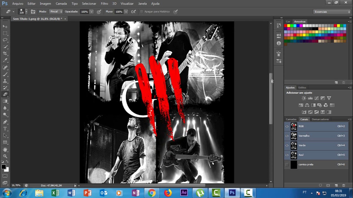This screenshot has width=353, height=198.
Task: Switch to the Estilos tab
Action: coord(302,87)
